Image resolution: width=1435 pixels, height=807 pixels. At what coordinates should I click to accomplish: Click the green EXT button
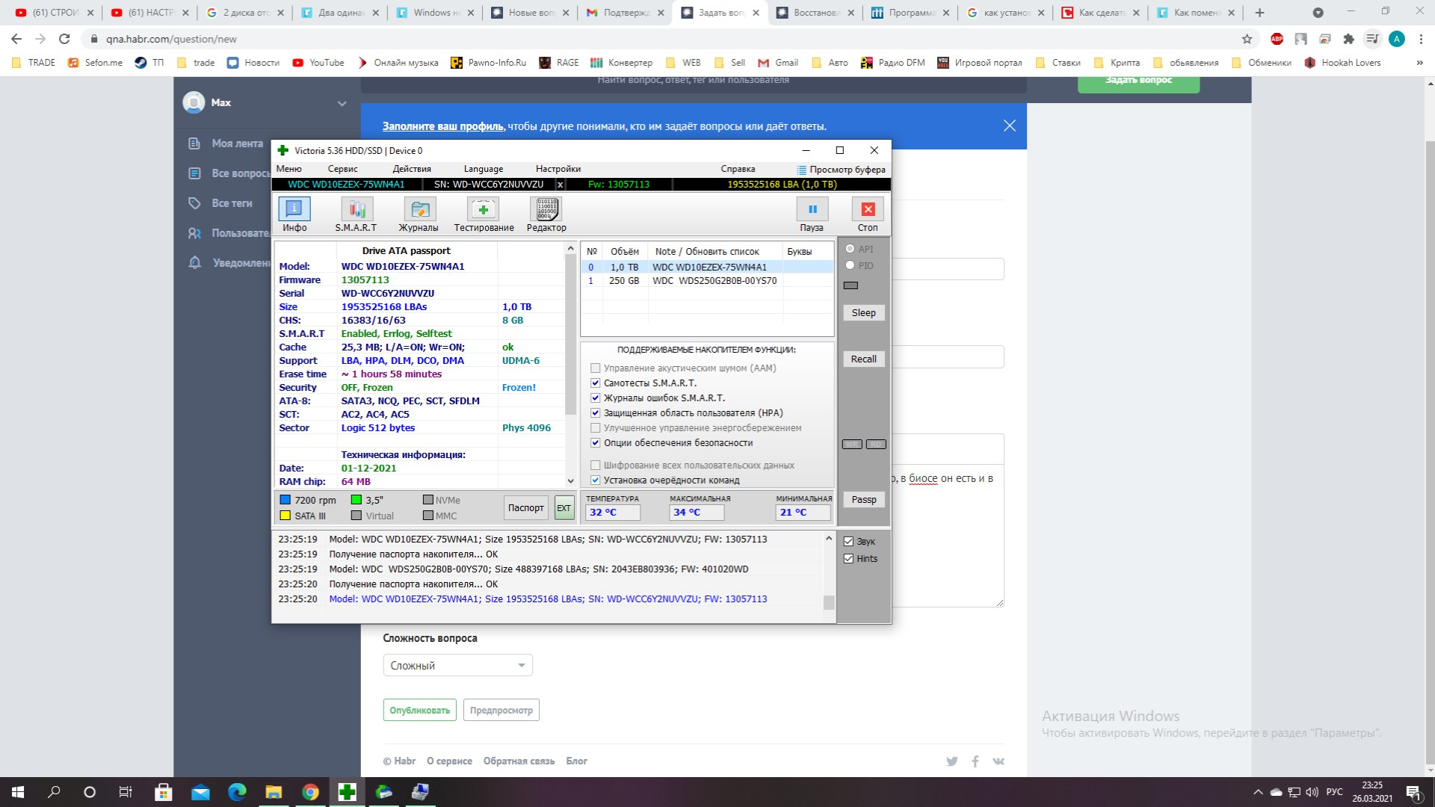click(x=564, y=508)
